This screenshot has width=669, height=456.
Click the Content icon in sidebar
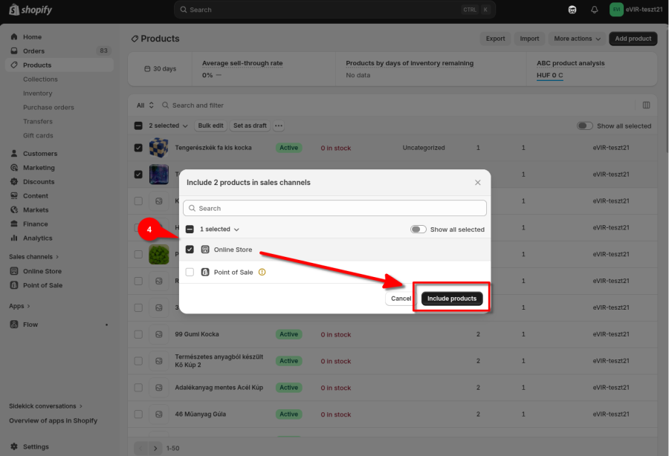[x=14, y=195]
